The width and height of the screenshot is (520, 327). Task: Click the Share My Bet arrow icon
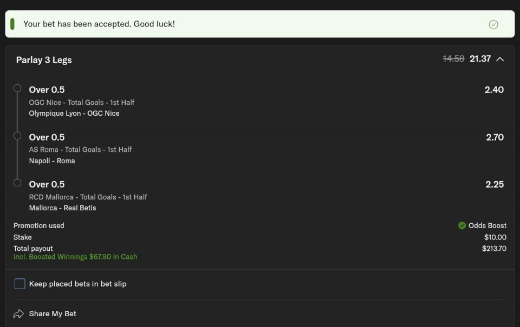(x=19, y=313)
